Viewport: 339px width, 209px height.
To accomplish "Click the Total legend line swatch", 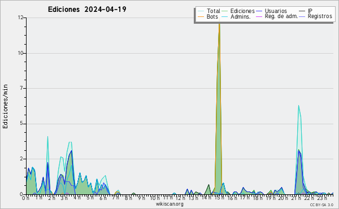I will pyautogui.click(x=201, y=11).
